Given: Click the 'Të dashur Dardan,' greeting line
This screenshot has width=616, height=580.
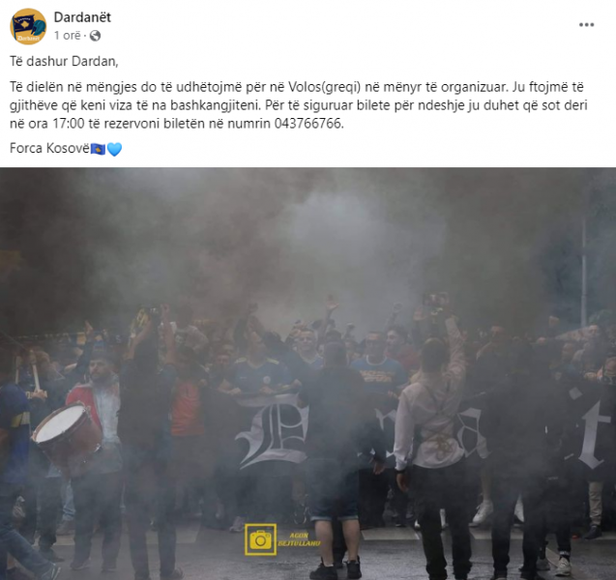Looking at the screenshot, I should tap(64, 62).
